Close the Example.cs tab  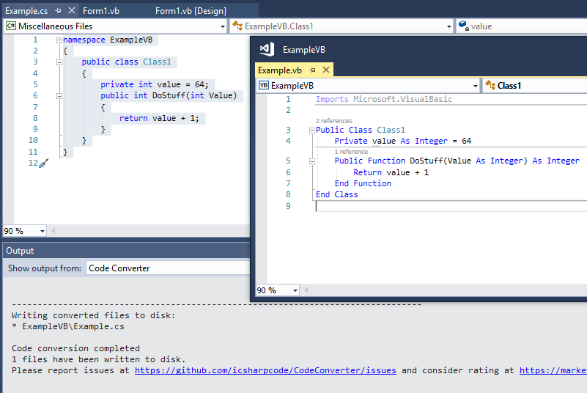tap(72, 10)
